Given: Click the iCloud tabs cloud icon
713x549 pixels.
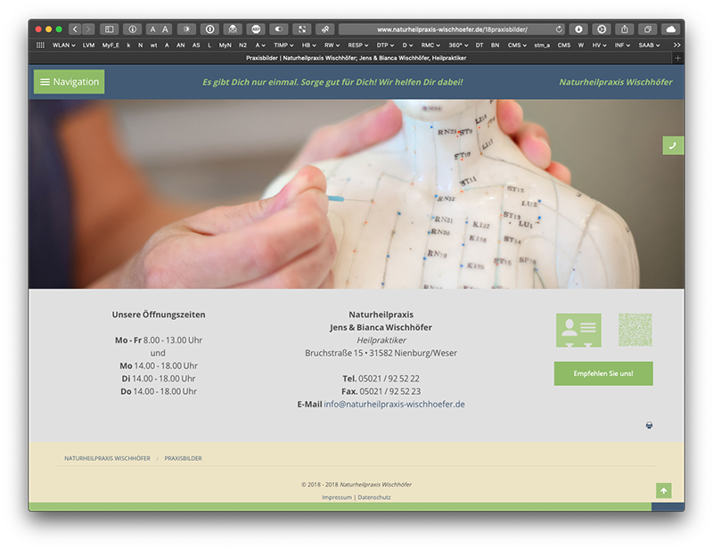Looking at the screenshot, I should [669, 29].
